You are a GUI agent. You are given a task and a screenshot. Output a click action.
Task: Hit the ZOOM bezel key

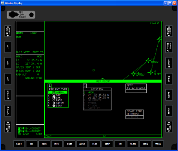pos(169,63)
